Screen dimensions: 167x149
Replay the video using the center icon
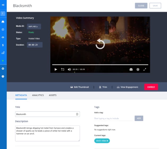pyautogui.click(x=100, y=44)
